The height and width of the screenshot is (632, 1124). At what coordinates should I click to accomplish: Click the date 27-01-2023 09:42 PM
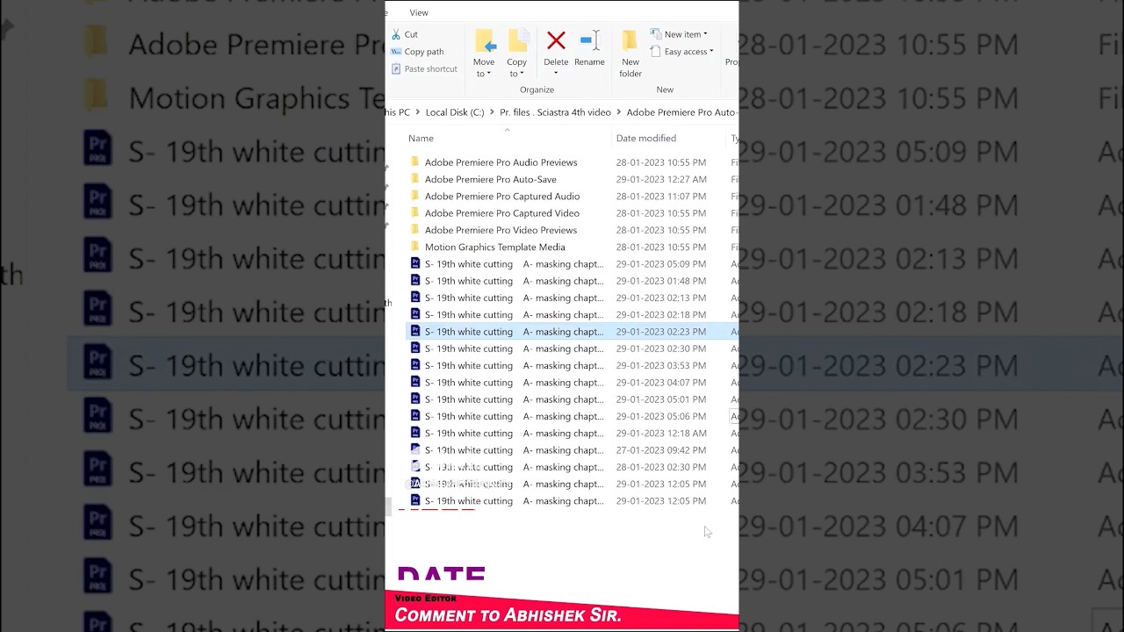(661, 450)
